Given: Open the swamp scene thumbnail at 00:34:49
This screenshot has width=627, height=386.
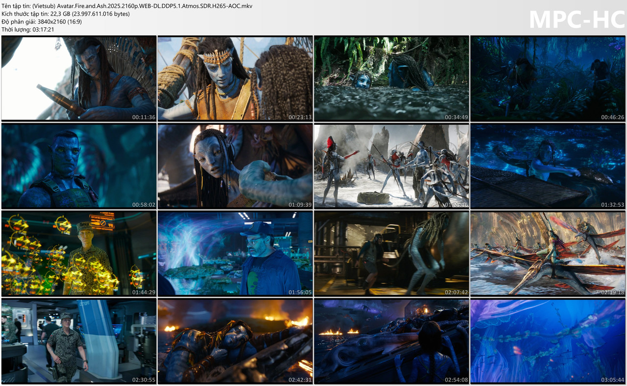Looking at the screenshot, I should click(x=392, y=78).
